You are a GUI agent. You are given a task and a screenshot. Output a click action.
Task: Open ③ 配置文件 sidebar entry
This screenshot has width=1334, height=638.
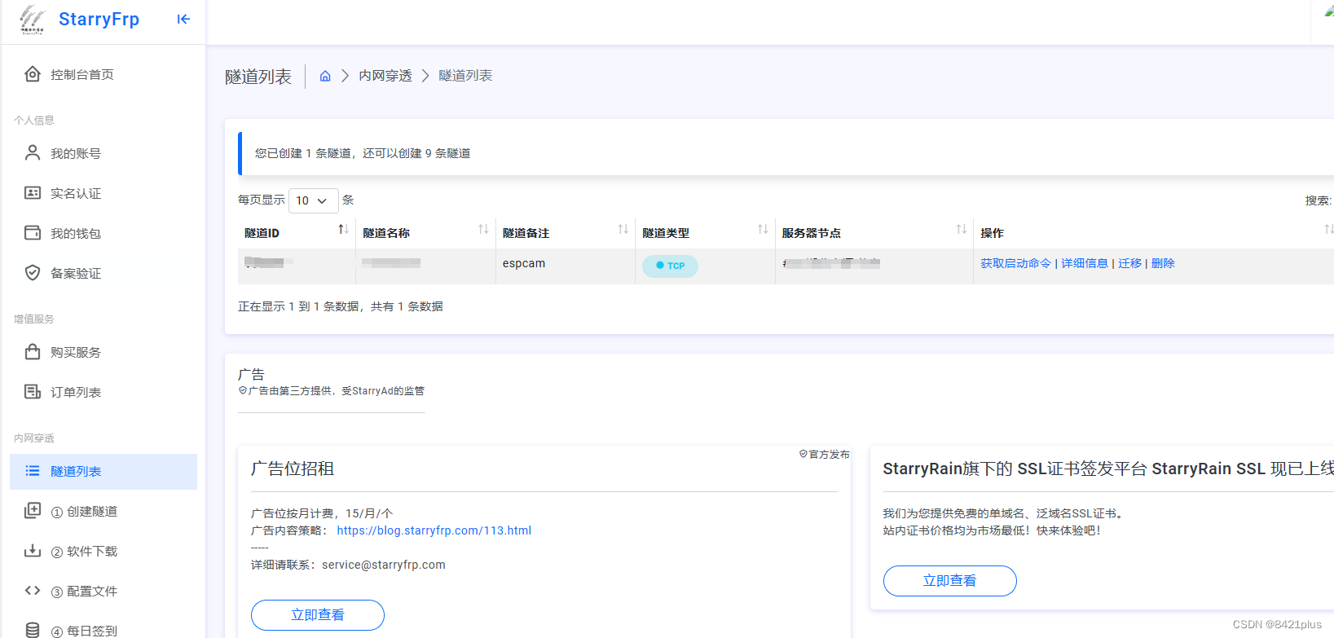(103, 591)
